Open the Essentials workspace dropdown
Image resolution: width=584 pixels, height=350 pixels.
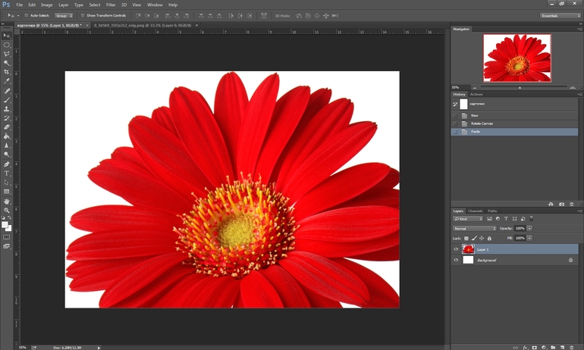560,15
